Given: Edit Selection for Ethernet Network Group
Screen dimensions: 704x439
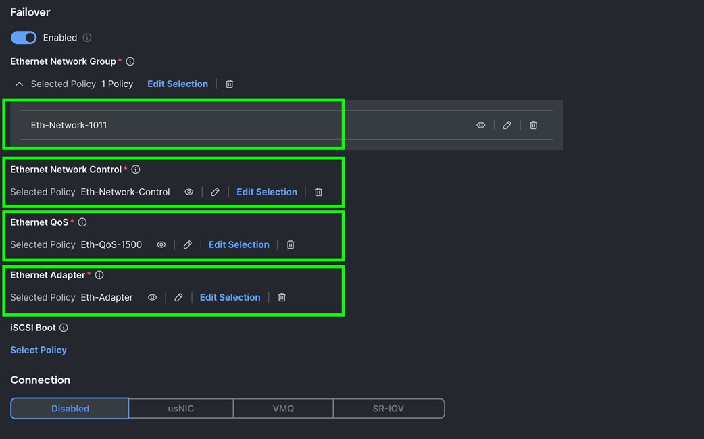Looking at the screenshot, I should [x=178, y=84].
